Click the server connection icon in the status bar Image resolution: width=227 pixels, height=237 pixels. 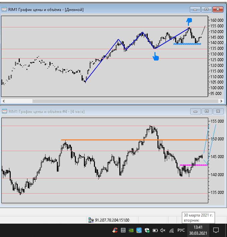[91, 220]
